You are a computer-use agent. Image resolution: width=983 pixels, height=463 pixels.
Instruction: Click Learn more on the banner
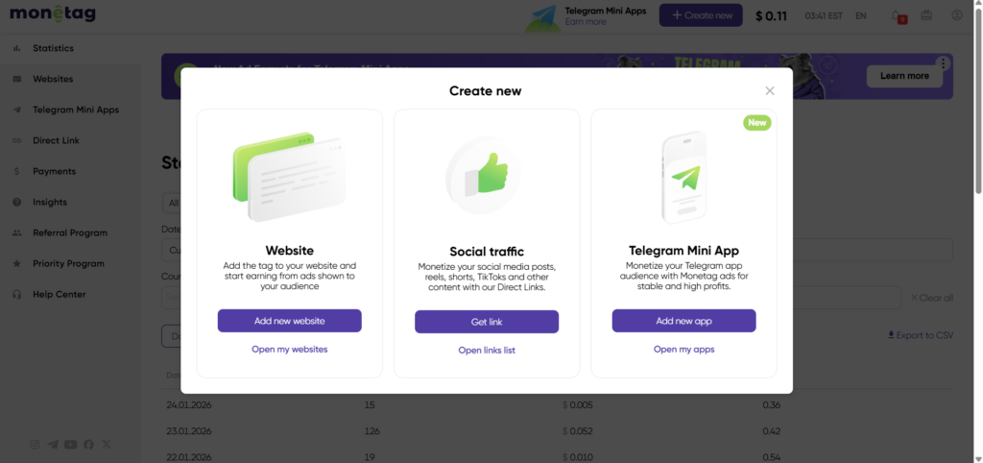pos(904,76)
